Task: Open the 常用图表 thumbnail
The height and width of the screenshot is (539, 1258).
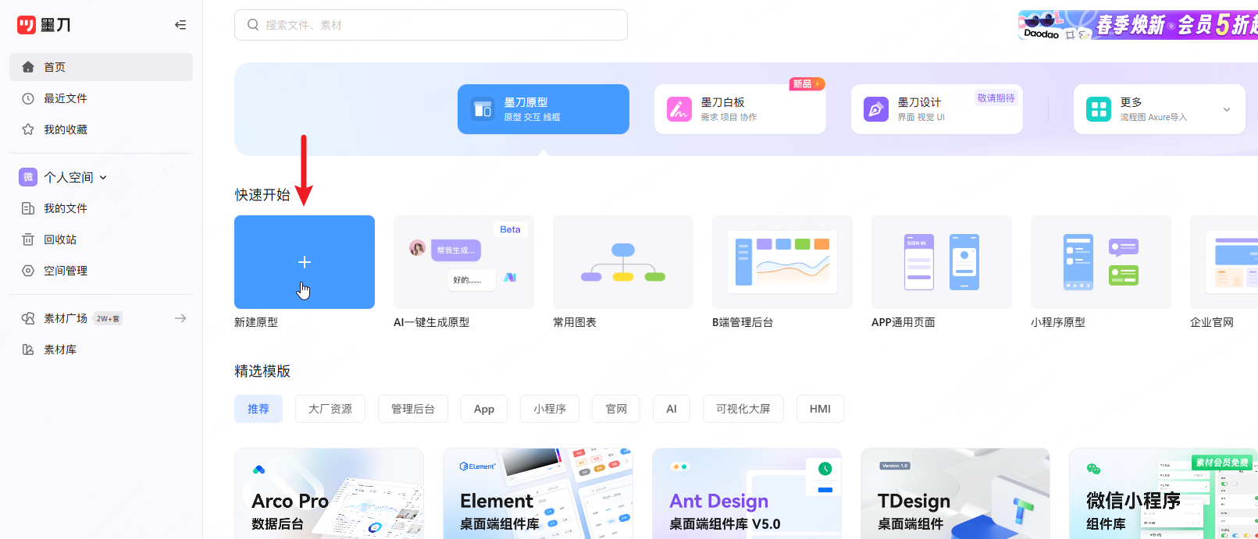Action: (623, 262)
